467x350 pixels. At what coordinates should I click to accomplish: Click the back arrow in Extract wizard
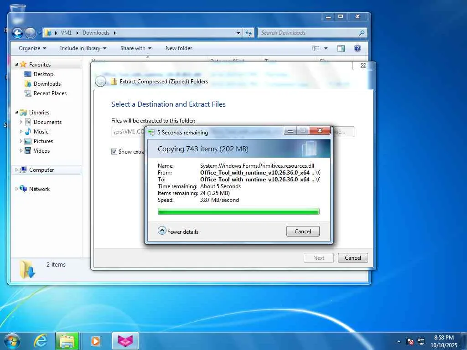(100, 81)
